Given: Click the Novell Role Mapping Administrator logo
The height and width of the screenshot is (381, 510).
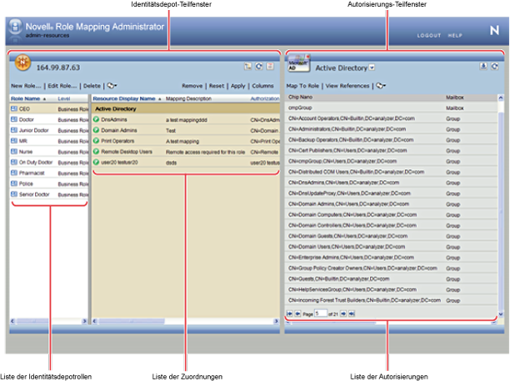Looking at the screenshot, I should [15, 28].
